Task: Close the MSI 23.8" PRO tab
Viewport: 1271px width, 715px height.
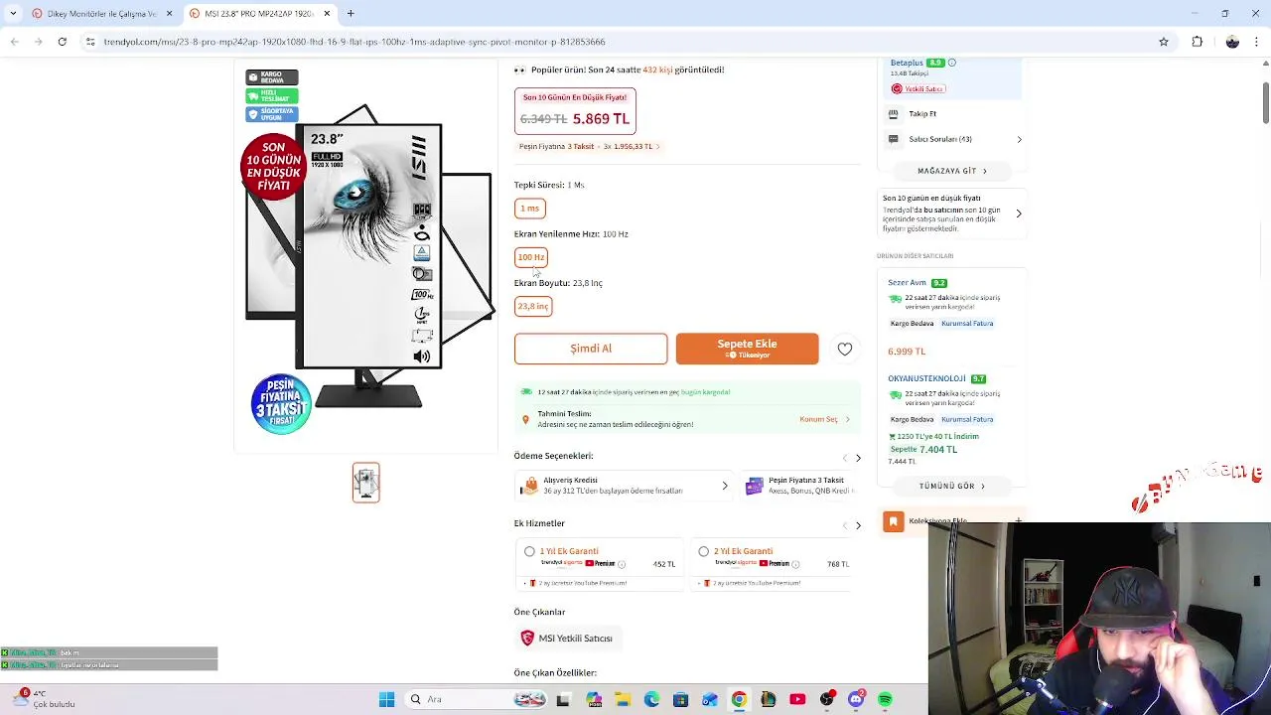Action: tap(327, 13)
